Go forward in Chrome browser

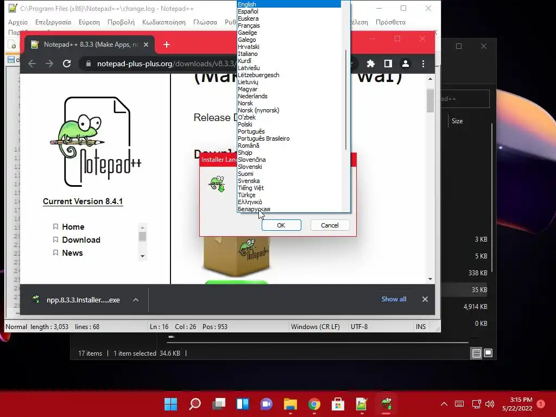point(49,64)
